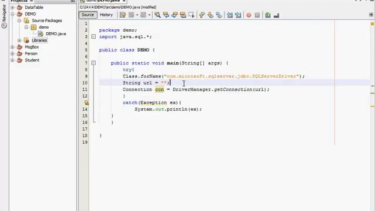
Task: Click the Find Previous Occurrence icon
Action: click(166, 15)
